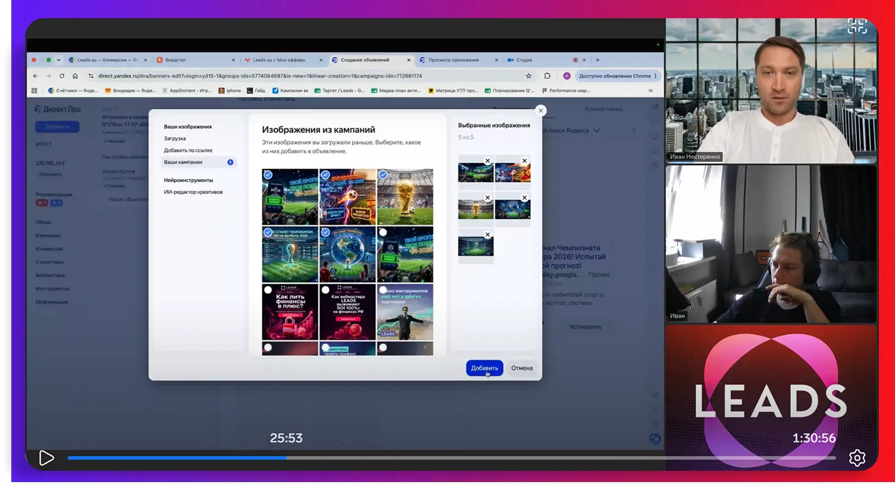Close the image selection dialog with the X
The height and width of the screenshot is (489, 895).
[540, 110]
